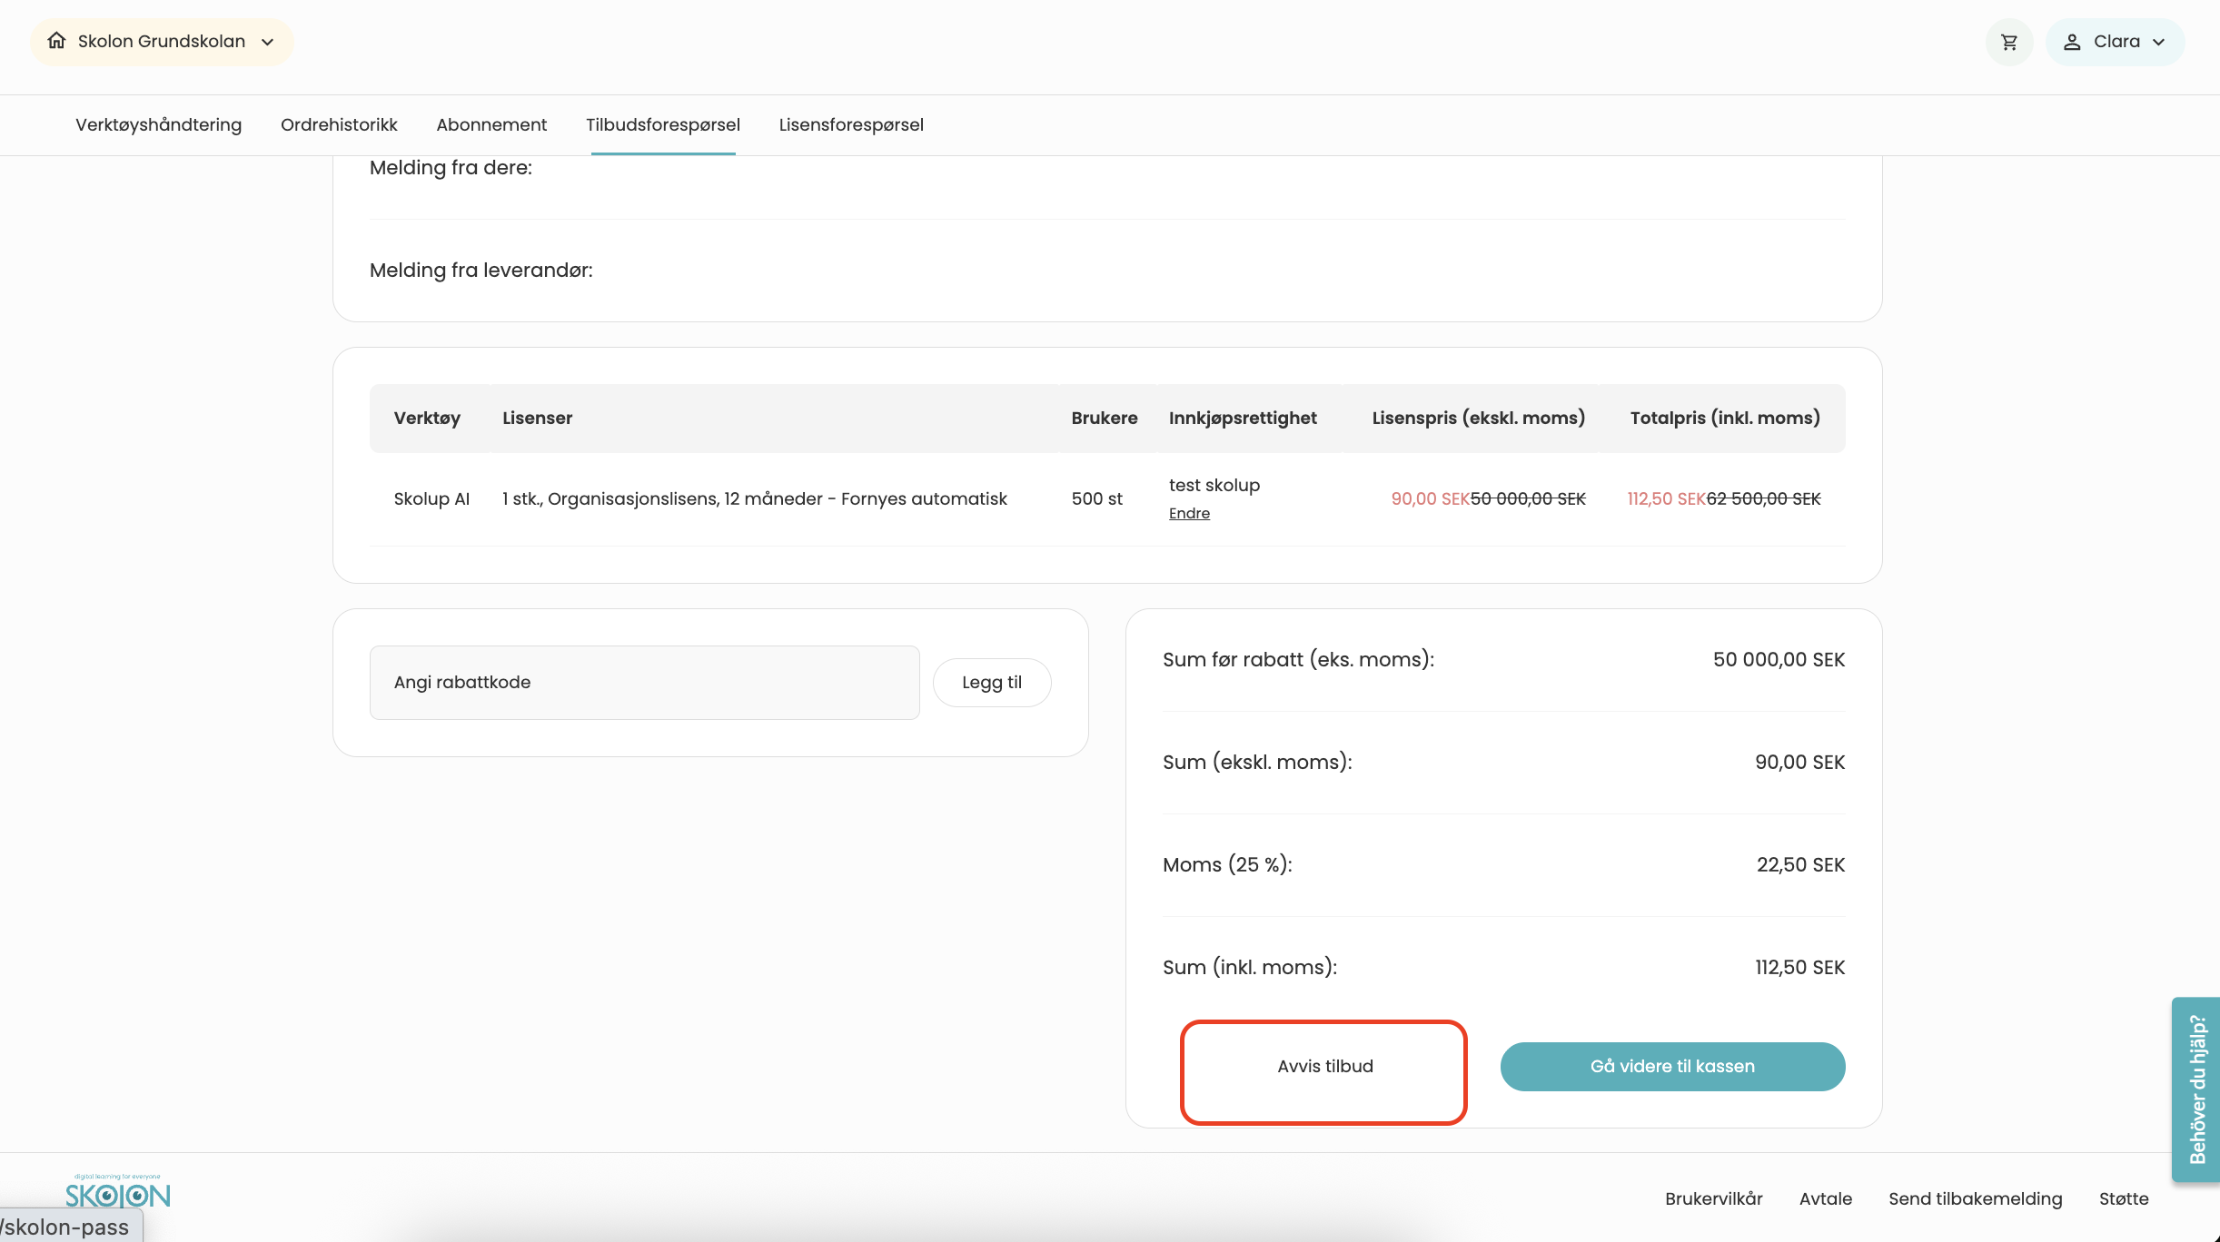Screen dimensions: 2220x1242
Task: Expand the Skolon Grundskolan organization dropdown
Action: point(267,42)
